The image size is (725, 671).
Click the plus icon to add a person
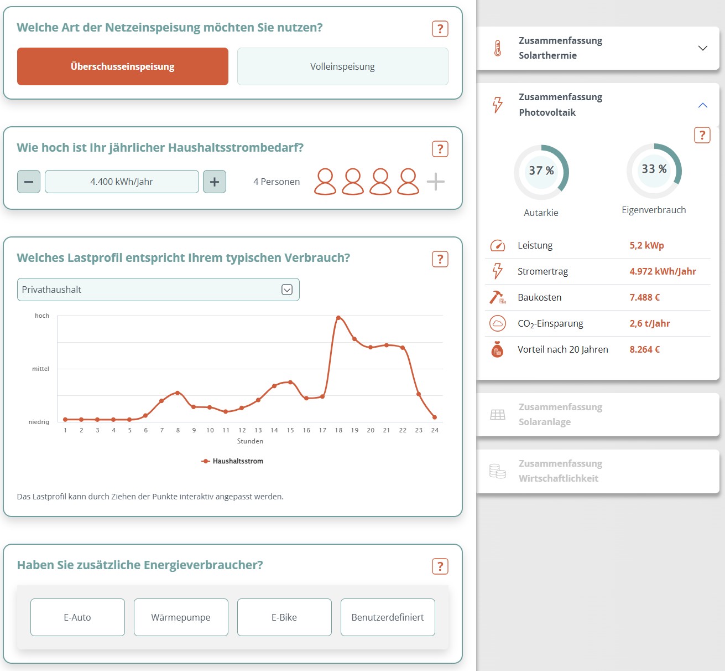tap(436, 182)
